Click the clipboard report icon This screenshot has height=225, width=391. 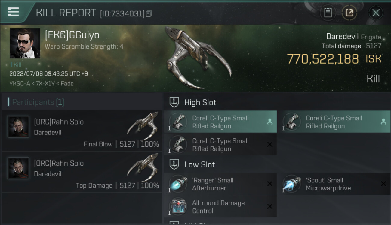coord(328,13)
